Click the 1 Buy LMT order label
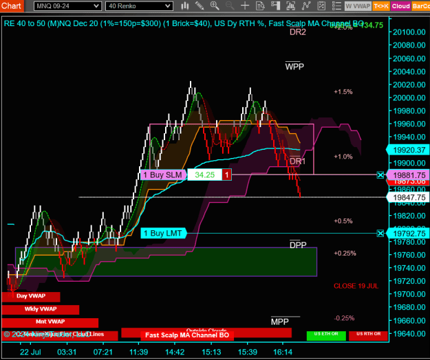The image size is (430, 360). (x=163, y=234)
